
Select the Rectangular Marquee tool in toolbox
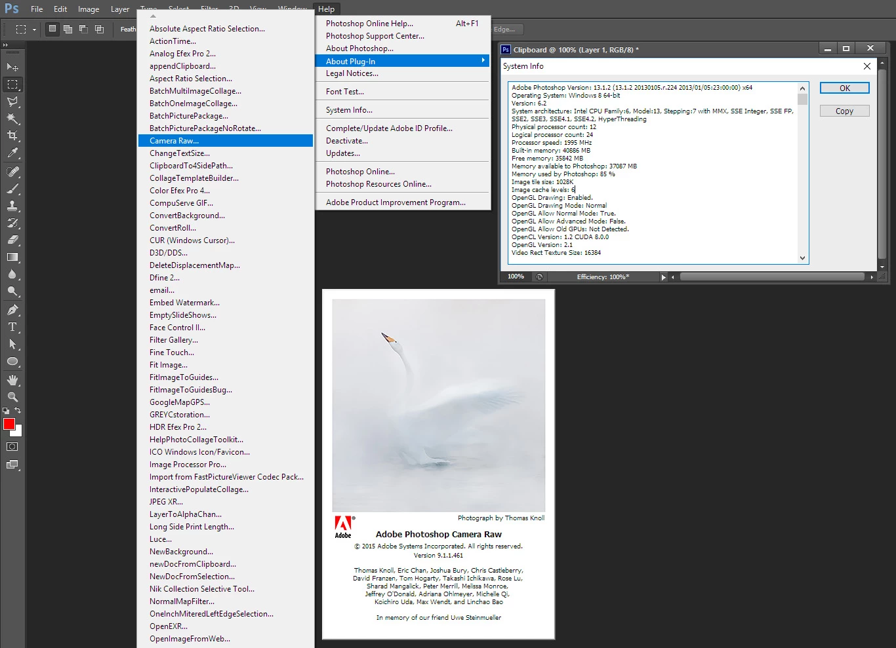(12, 85)
